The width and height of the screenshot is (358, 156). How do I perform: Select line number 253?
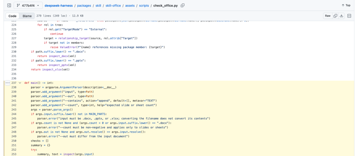(14, 154)
